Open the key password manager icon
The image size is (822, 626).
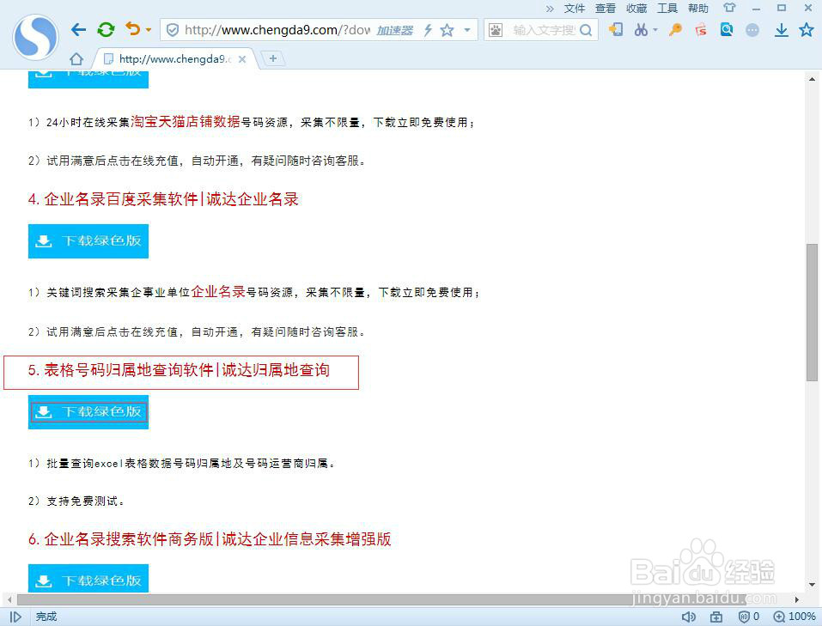(675, 30)
